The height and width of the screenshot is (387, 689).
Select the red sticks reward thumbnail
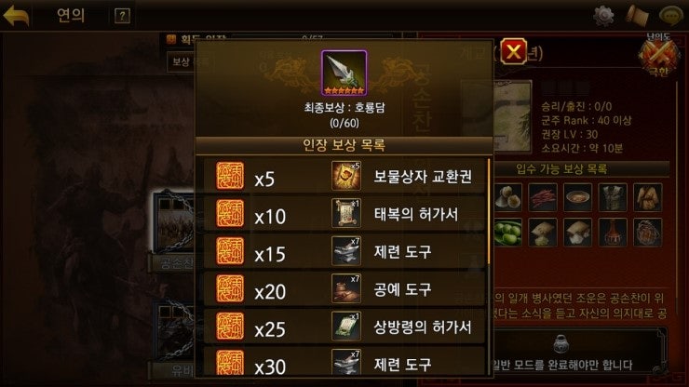[543, 197]
